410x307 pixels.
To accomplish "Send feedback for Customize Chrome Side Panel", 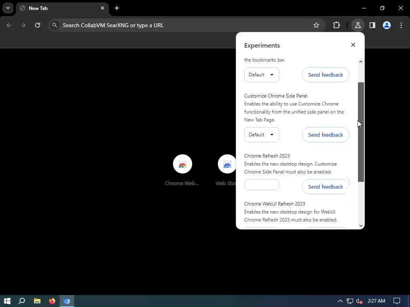I will point(326,135).
